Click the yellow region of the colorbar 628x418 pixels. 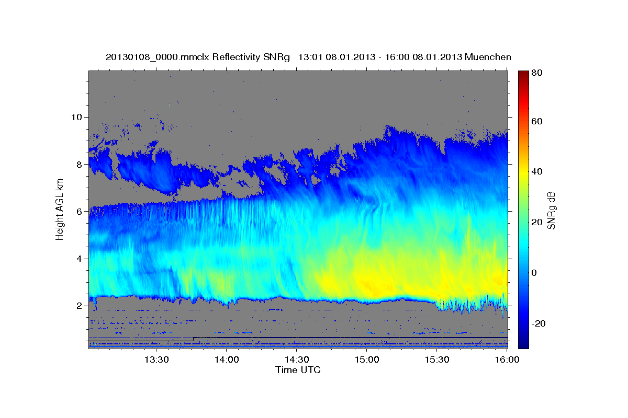523,172
